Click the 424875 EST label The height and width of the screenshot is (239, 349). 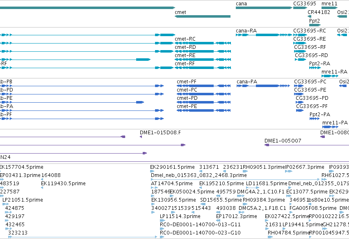[x=15, y=208]
